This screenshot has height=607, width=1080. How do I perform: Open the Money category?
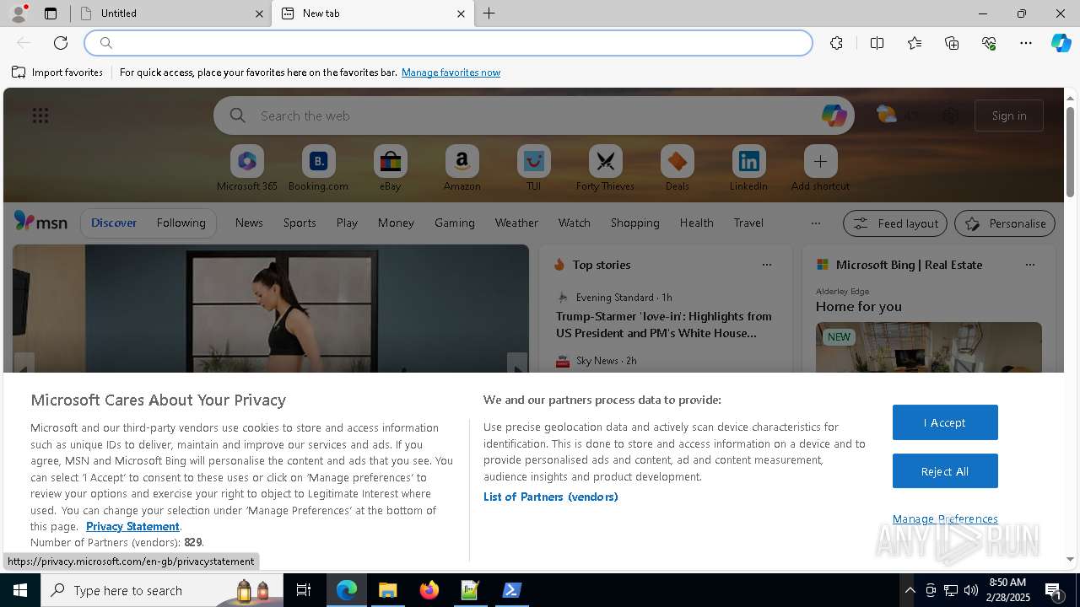pyautogui.click(x=396, y=223)
